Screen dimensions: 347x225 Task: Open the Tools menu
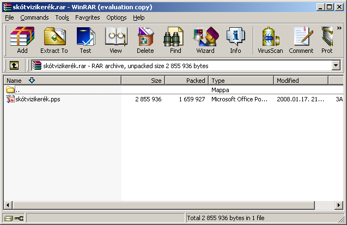coord(62,17)
